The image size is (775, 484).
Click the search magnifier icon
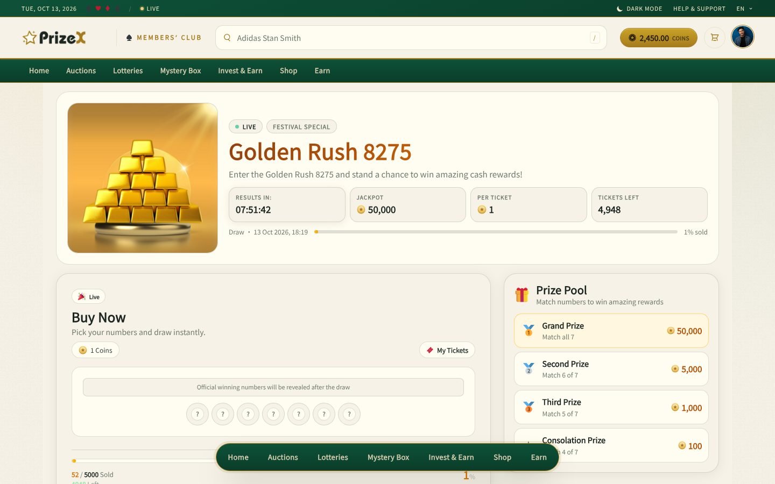pyautogui.click(x=227, y=38)
